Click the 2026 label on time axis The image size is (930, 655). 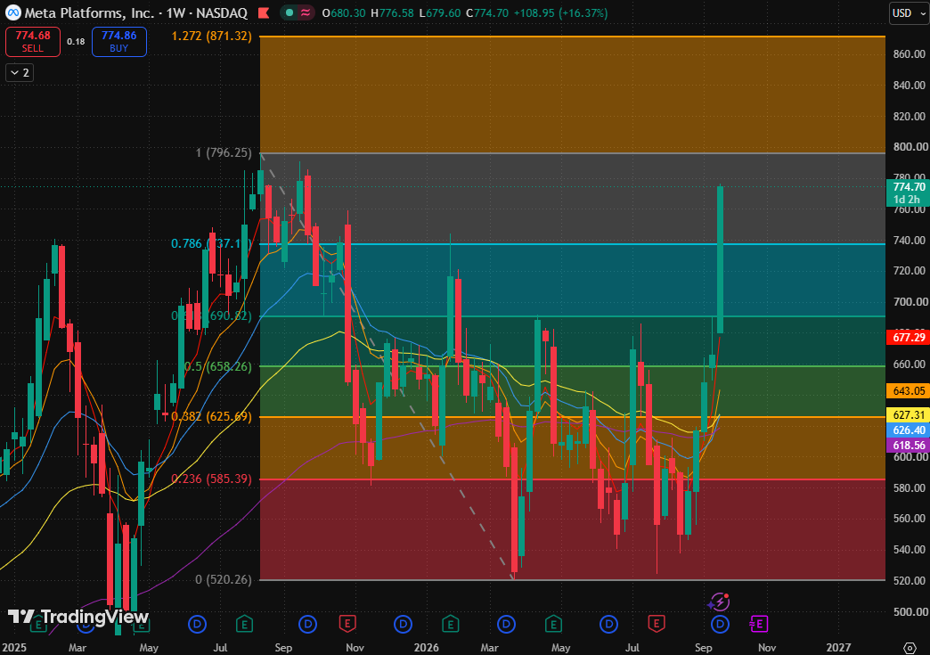(427, 647)
